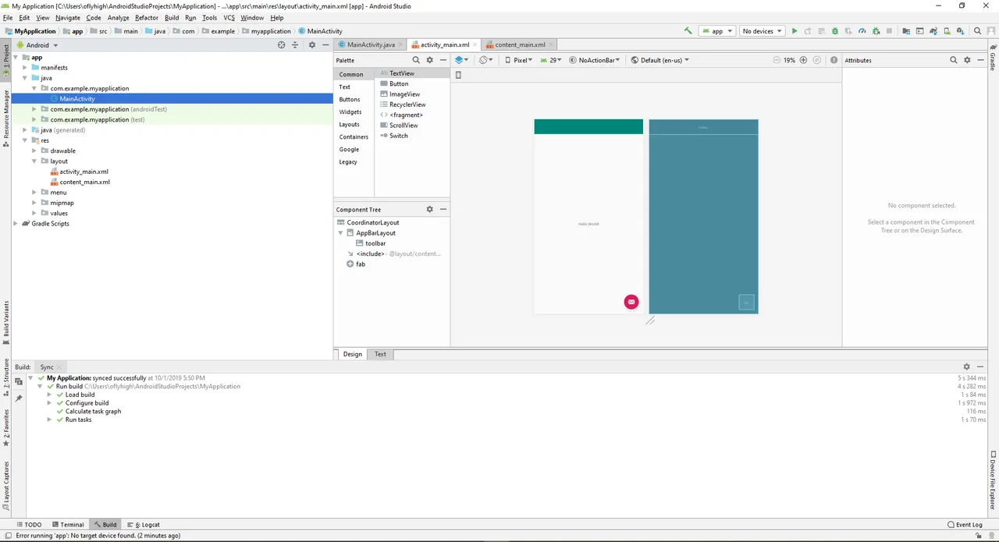Viewport: 999px width, 542px height.
Task: Select the Buttons palette category
Action: coord(350,99)
